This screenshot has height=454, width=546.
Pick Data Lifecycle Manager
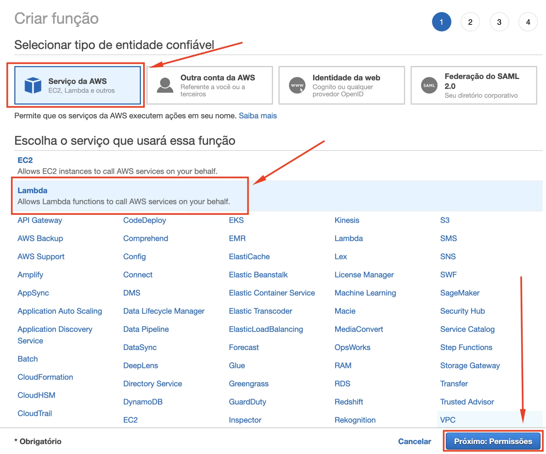point(164,311)
